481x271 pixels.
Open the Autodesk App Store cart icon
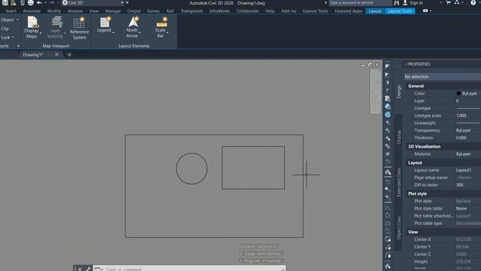tap(448, 3)
